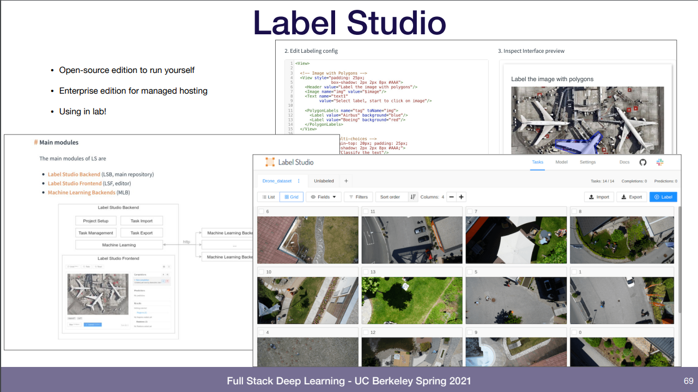Click the Import button

(x=599, y=197)
